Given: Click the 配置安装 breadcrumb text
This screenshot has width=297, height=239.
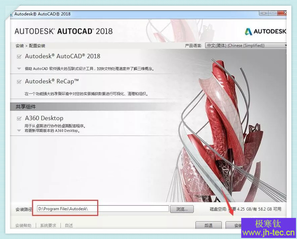Looking at the screenshot, I should click(37, 46).
